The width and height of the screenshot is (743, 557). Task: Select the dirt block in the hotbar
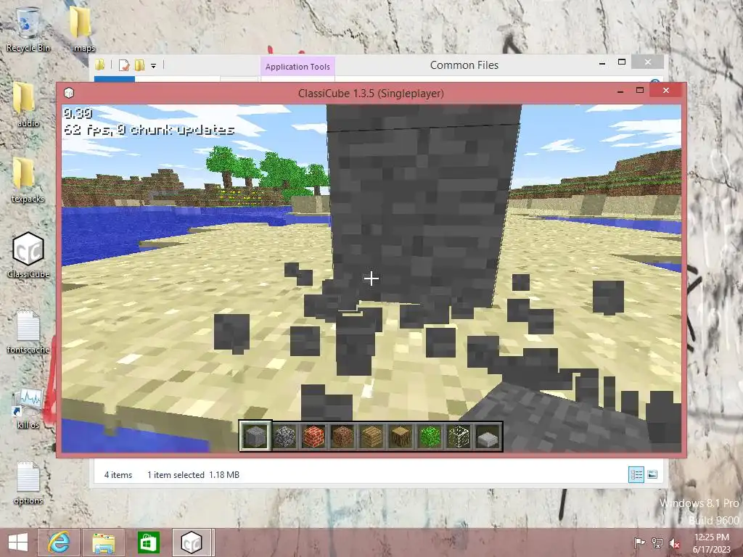[342, 436]
